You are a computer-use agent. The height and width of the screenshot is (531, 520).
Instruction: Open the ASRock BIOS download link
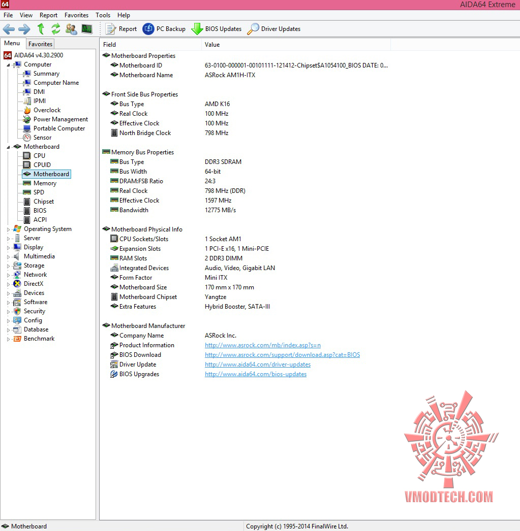coord(282,354)
